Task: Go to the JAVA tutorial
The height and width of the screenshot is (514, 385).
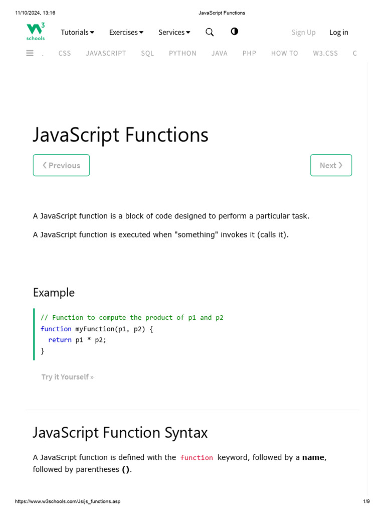Action: pos(220,53)
